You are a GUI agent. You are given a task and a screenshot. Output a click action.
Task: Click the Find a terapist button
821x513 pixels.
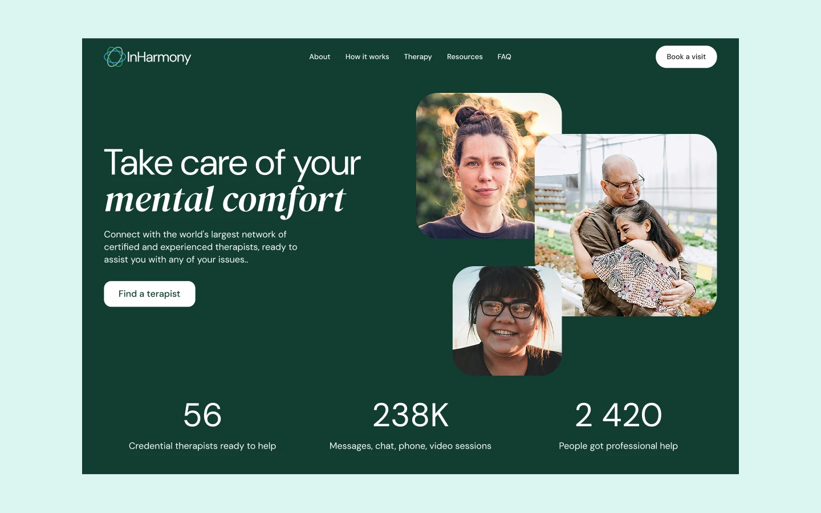click(x=149, y=294)
